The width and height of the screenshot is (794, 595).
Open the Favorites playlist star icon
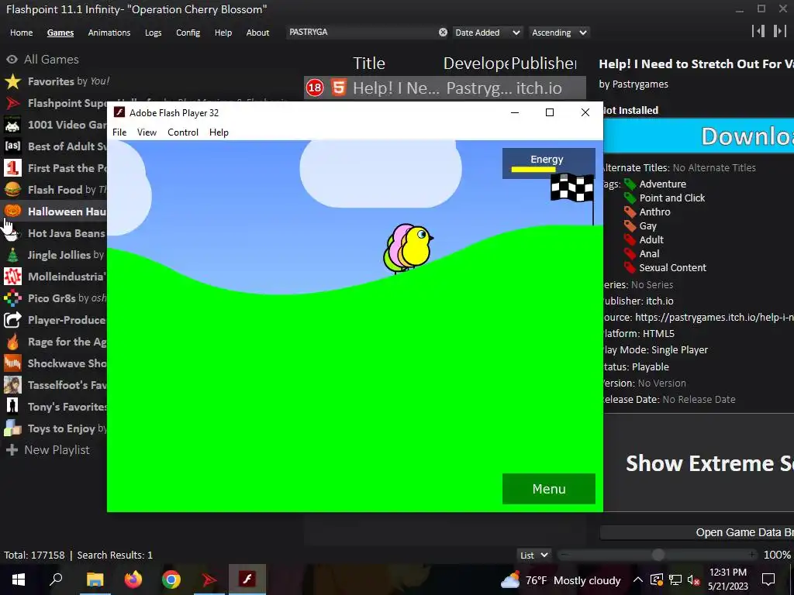12,81
